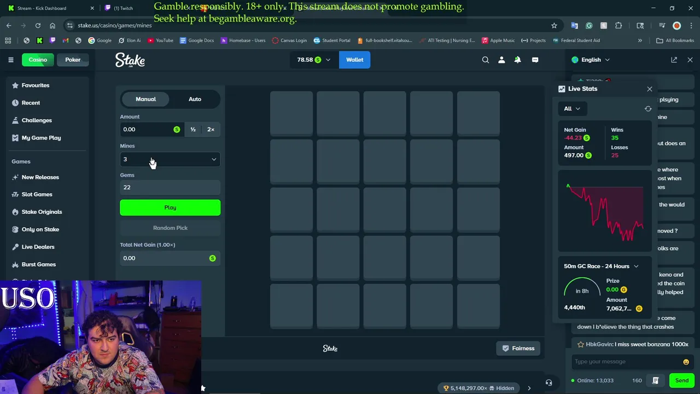Open the Mines count dropdown
Viewport: 700px width, 394px height.
pyautogui.click(x=170, y=159)
